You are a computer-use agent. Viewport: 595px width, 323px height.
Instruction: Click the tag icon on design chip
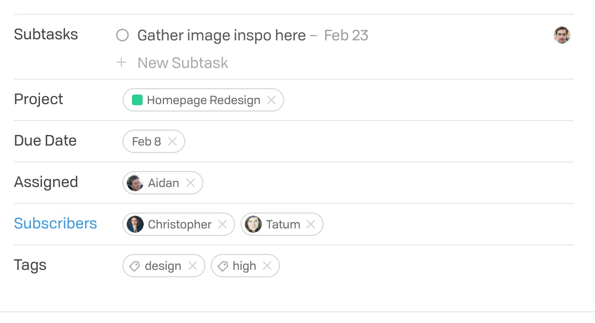[x=135, y=266]
